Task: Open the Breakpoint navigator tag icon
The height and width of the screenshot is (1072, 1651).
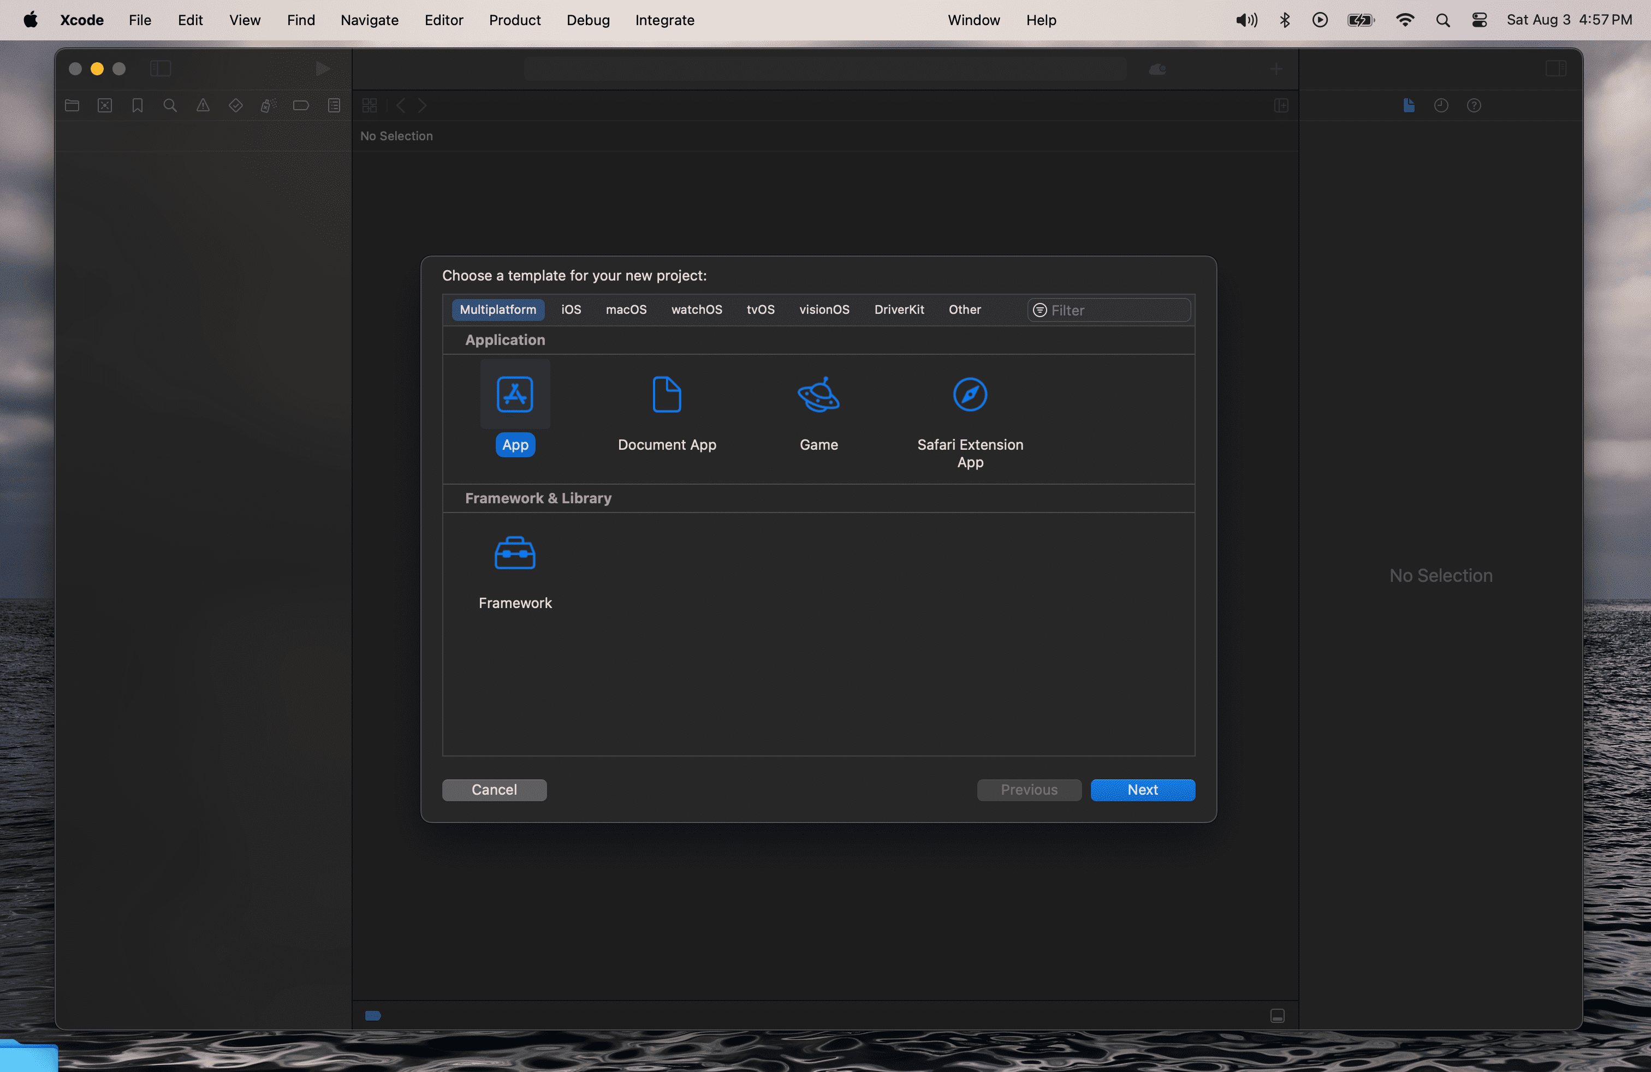Action: [x=300, y=105]
